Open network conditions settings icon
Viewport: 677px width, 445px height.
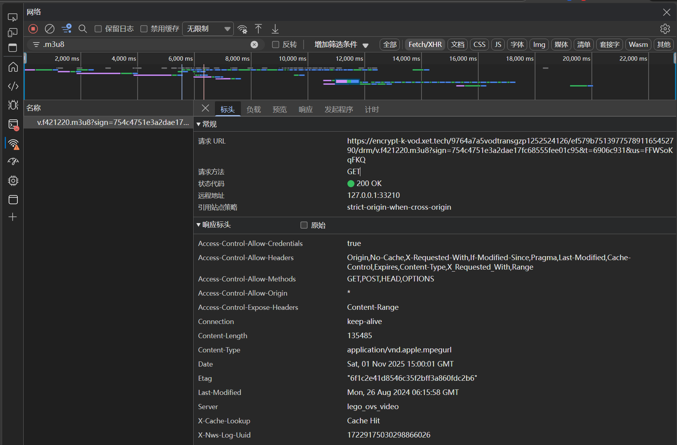point(242,29)
